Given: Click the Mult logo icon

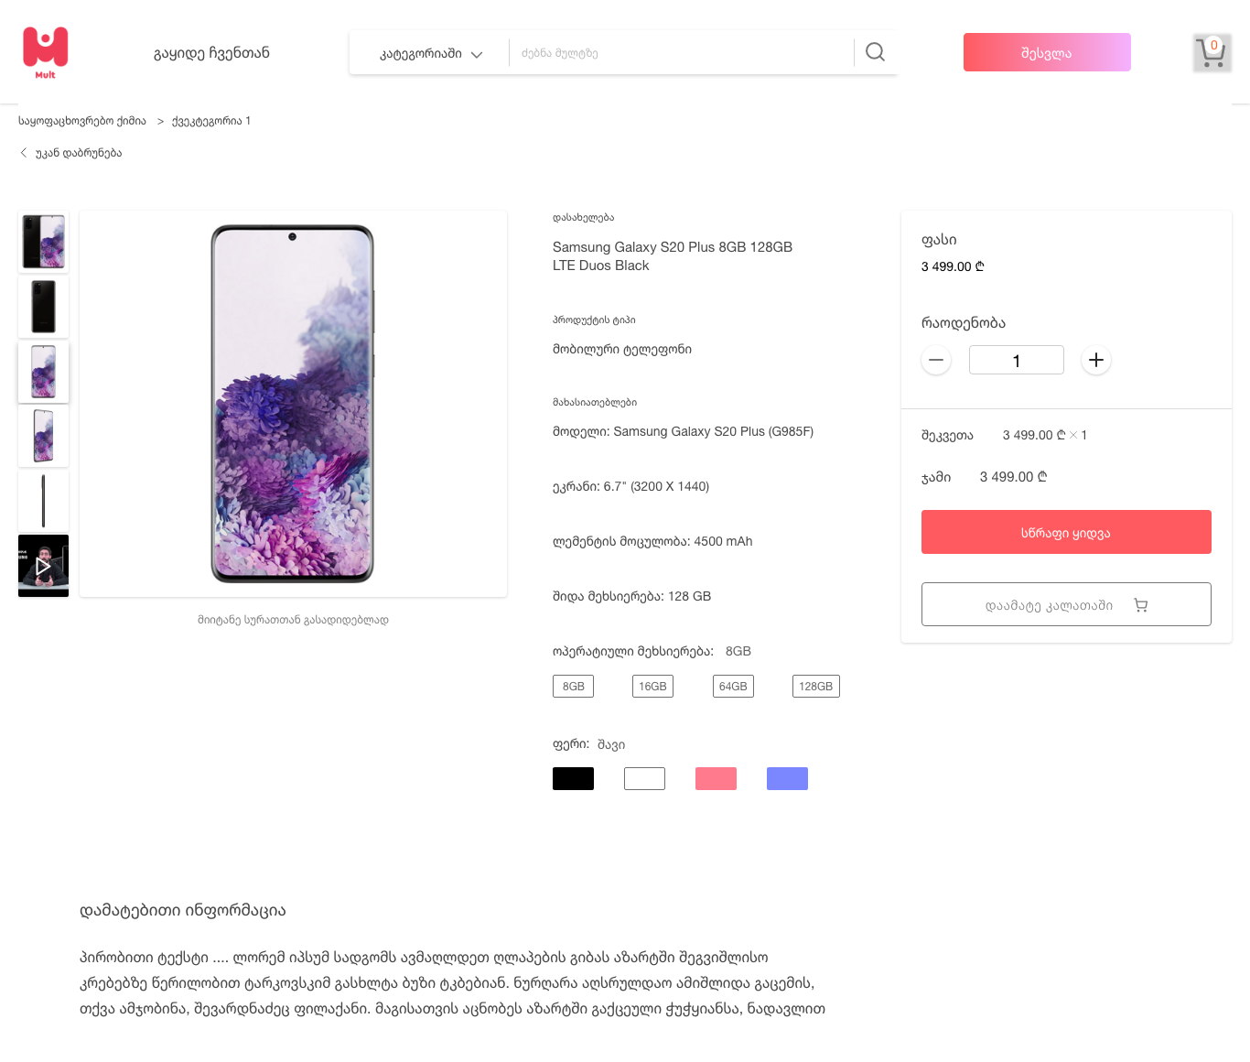Looking at the screenshot, I should pyautogui.click(x=45, y=52).
